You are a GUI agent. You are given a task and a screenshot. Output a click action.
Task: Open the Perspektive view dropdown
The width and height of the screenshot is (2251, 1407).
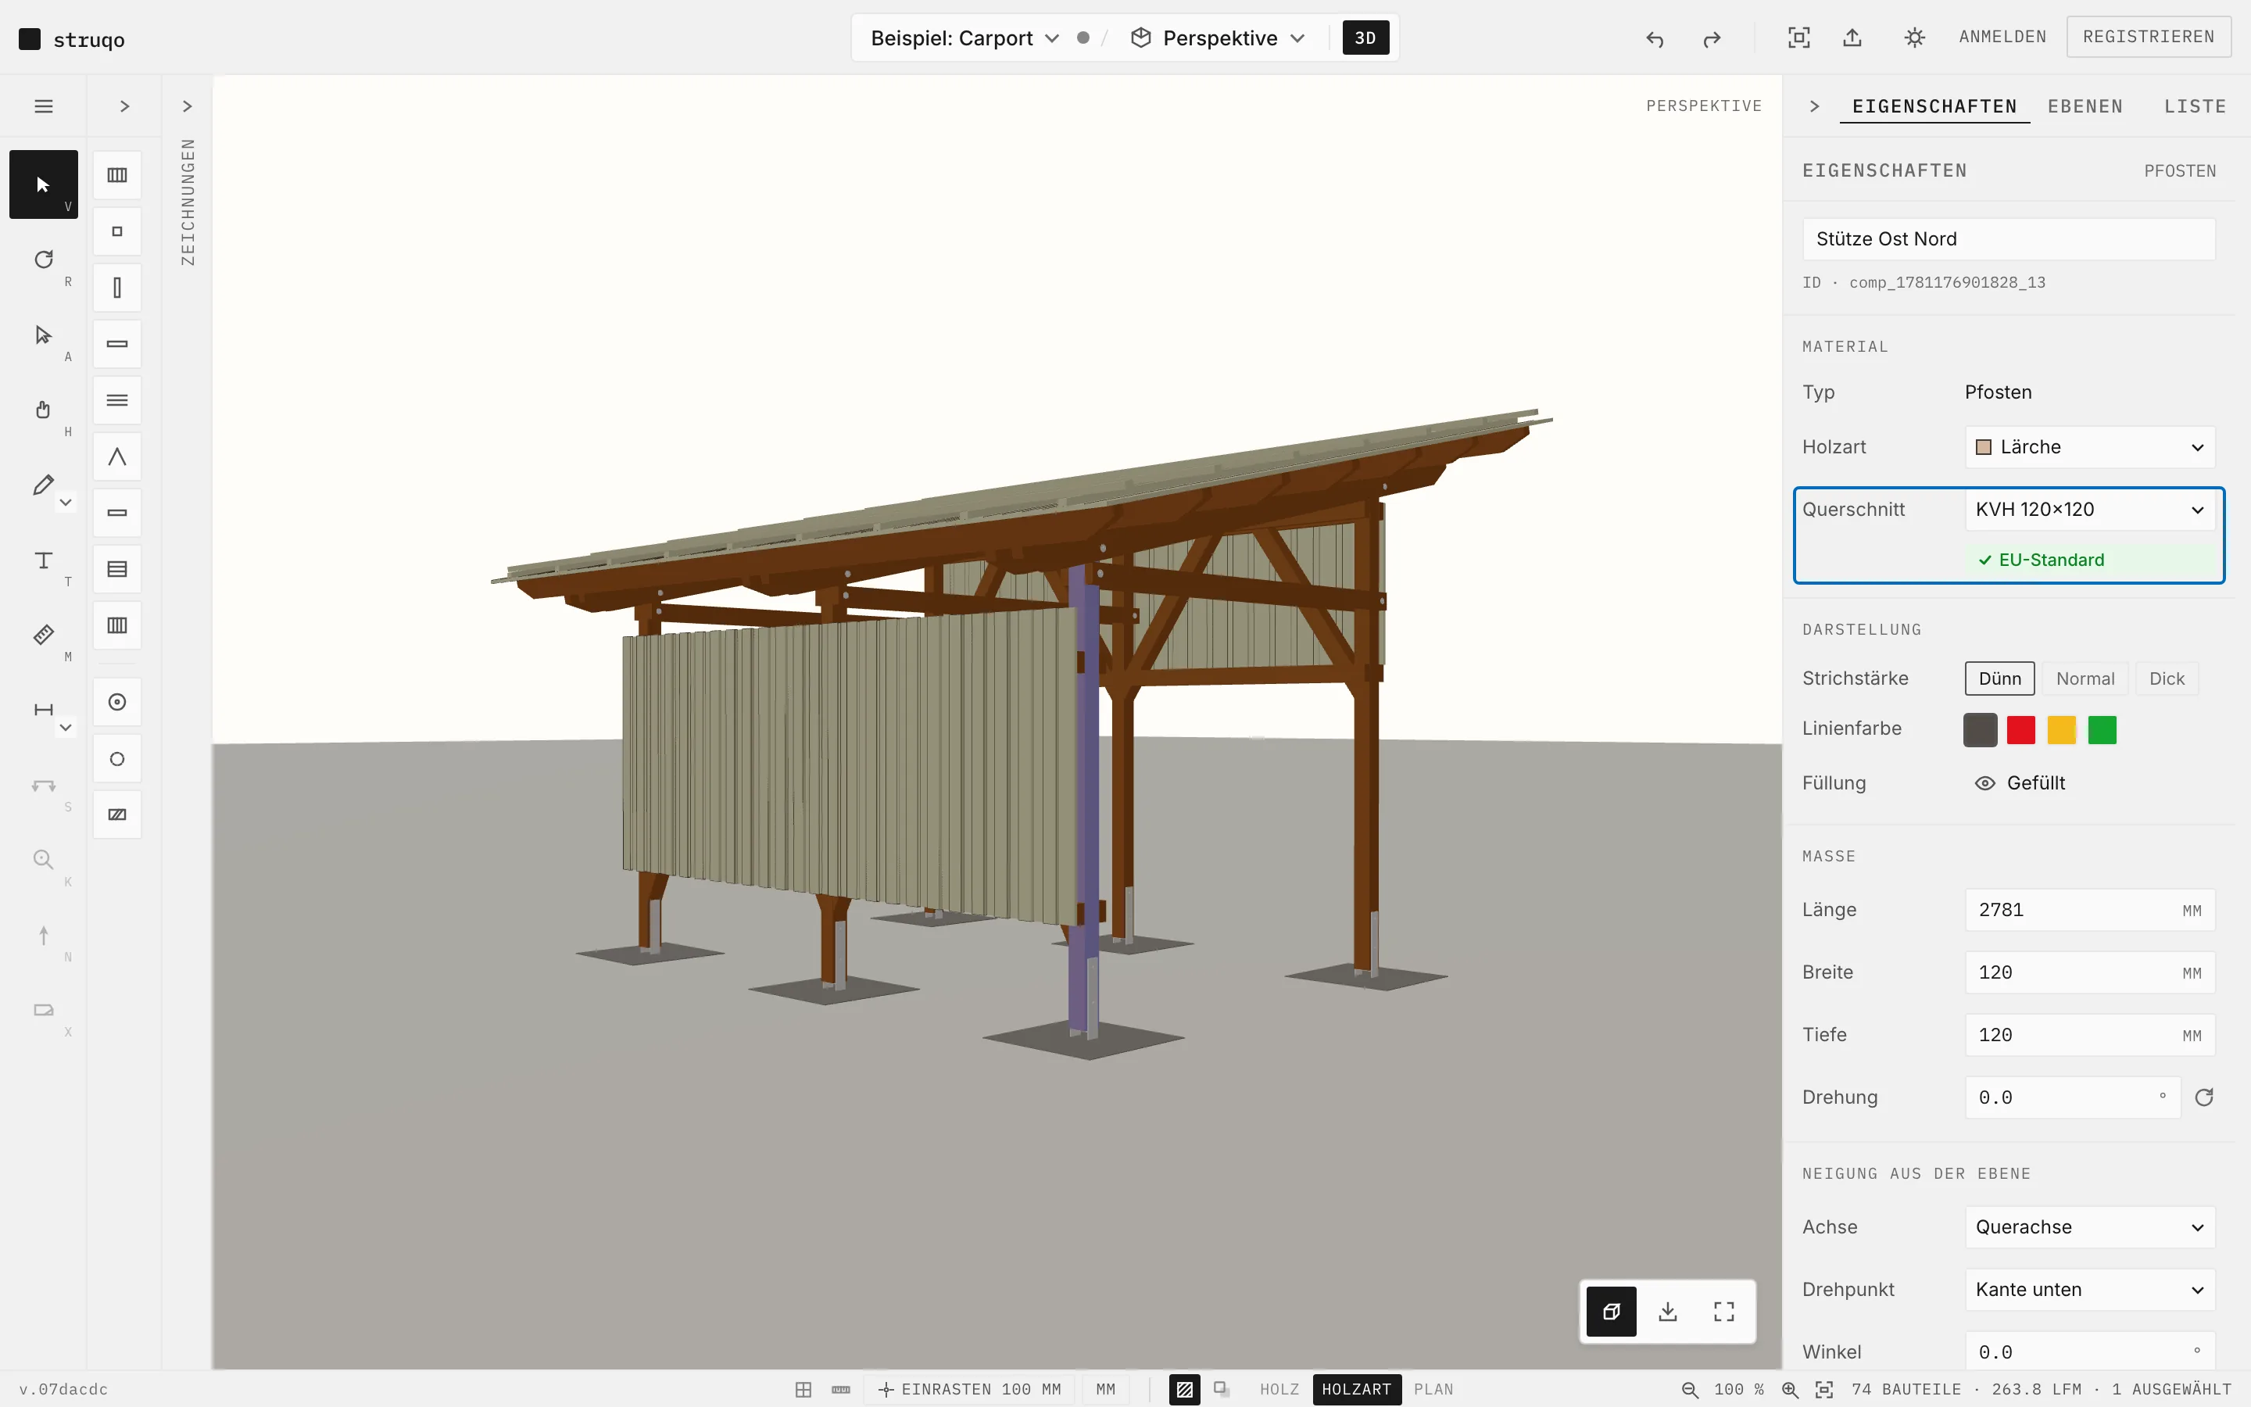coord(1218,38)
